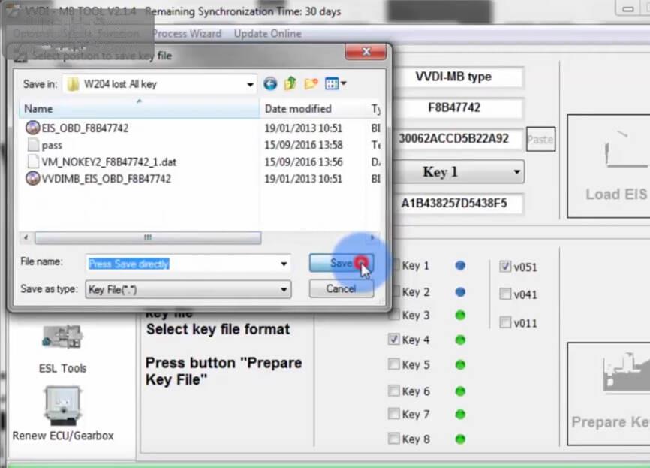Go back to the previous folder in Save dialog
650x468 pixels.
pyautogui.click(x=270, y=84)
